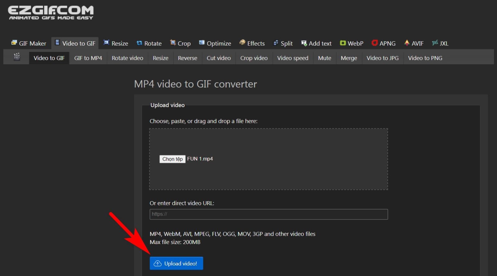This screenshot has height=276, width=497.
Task: Click the Crop tool icon
Action: pos(173,43)
